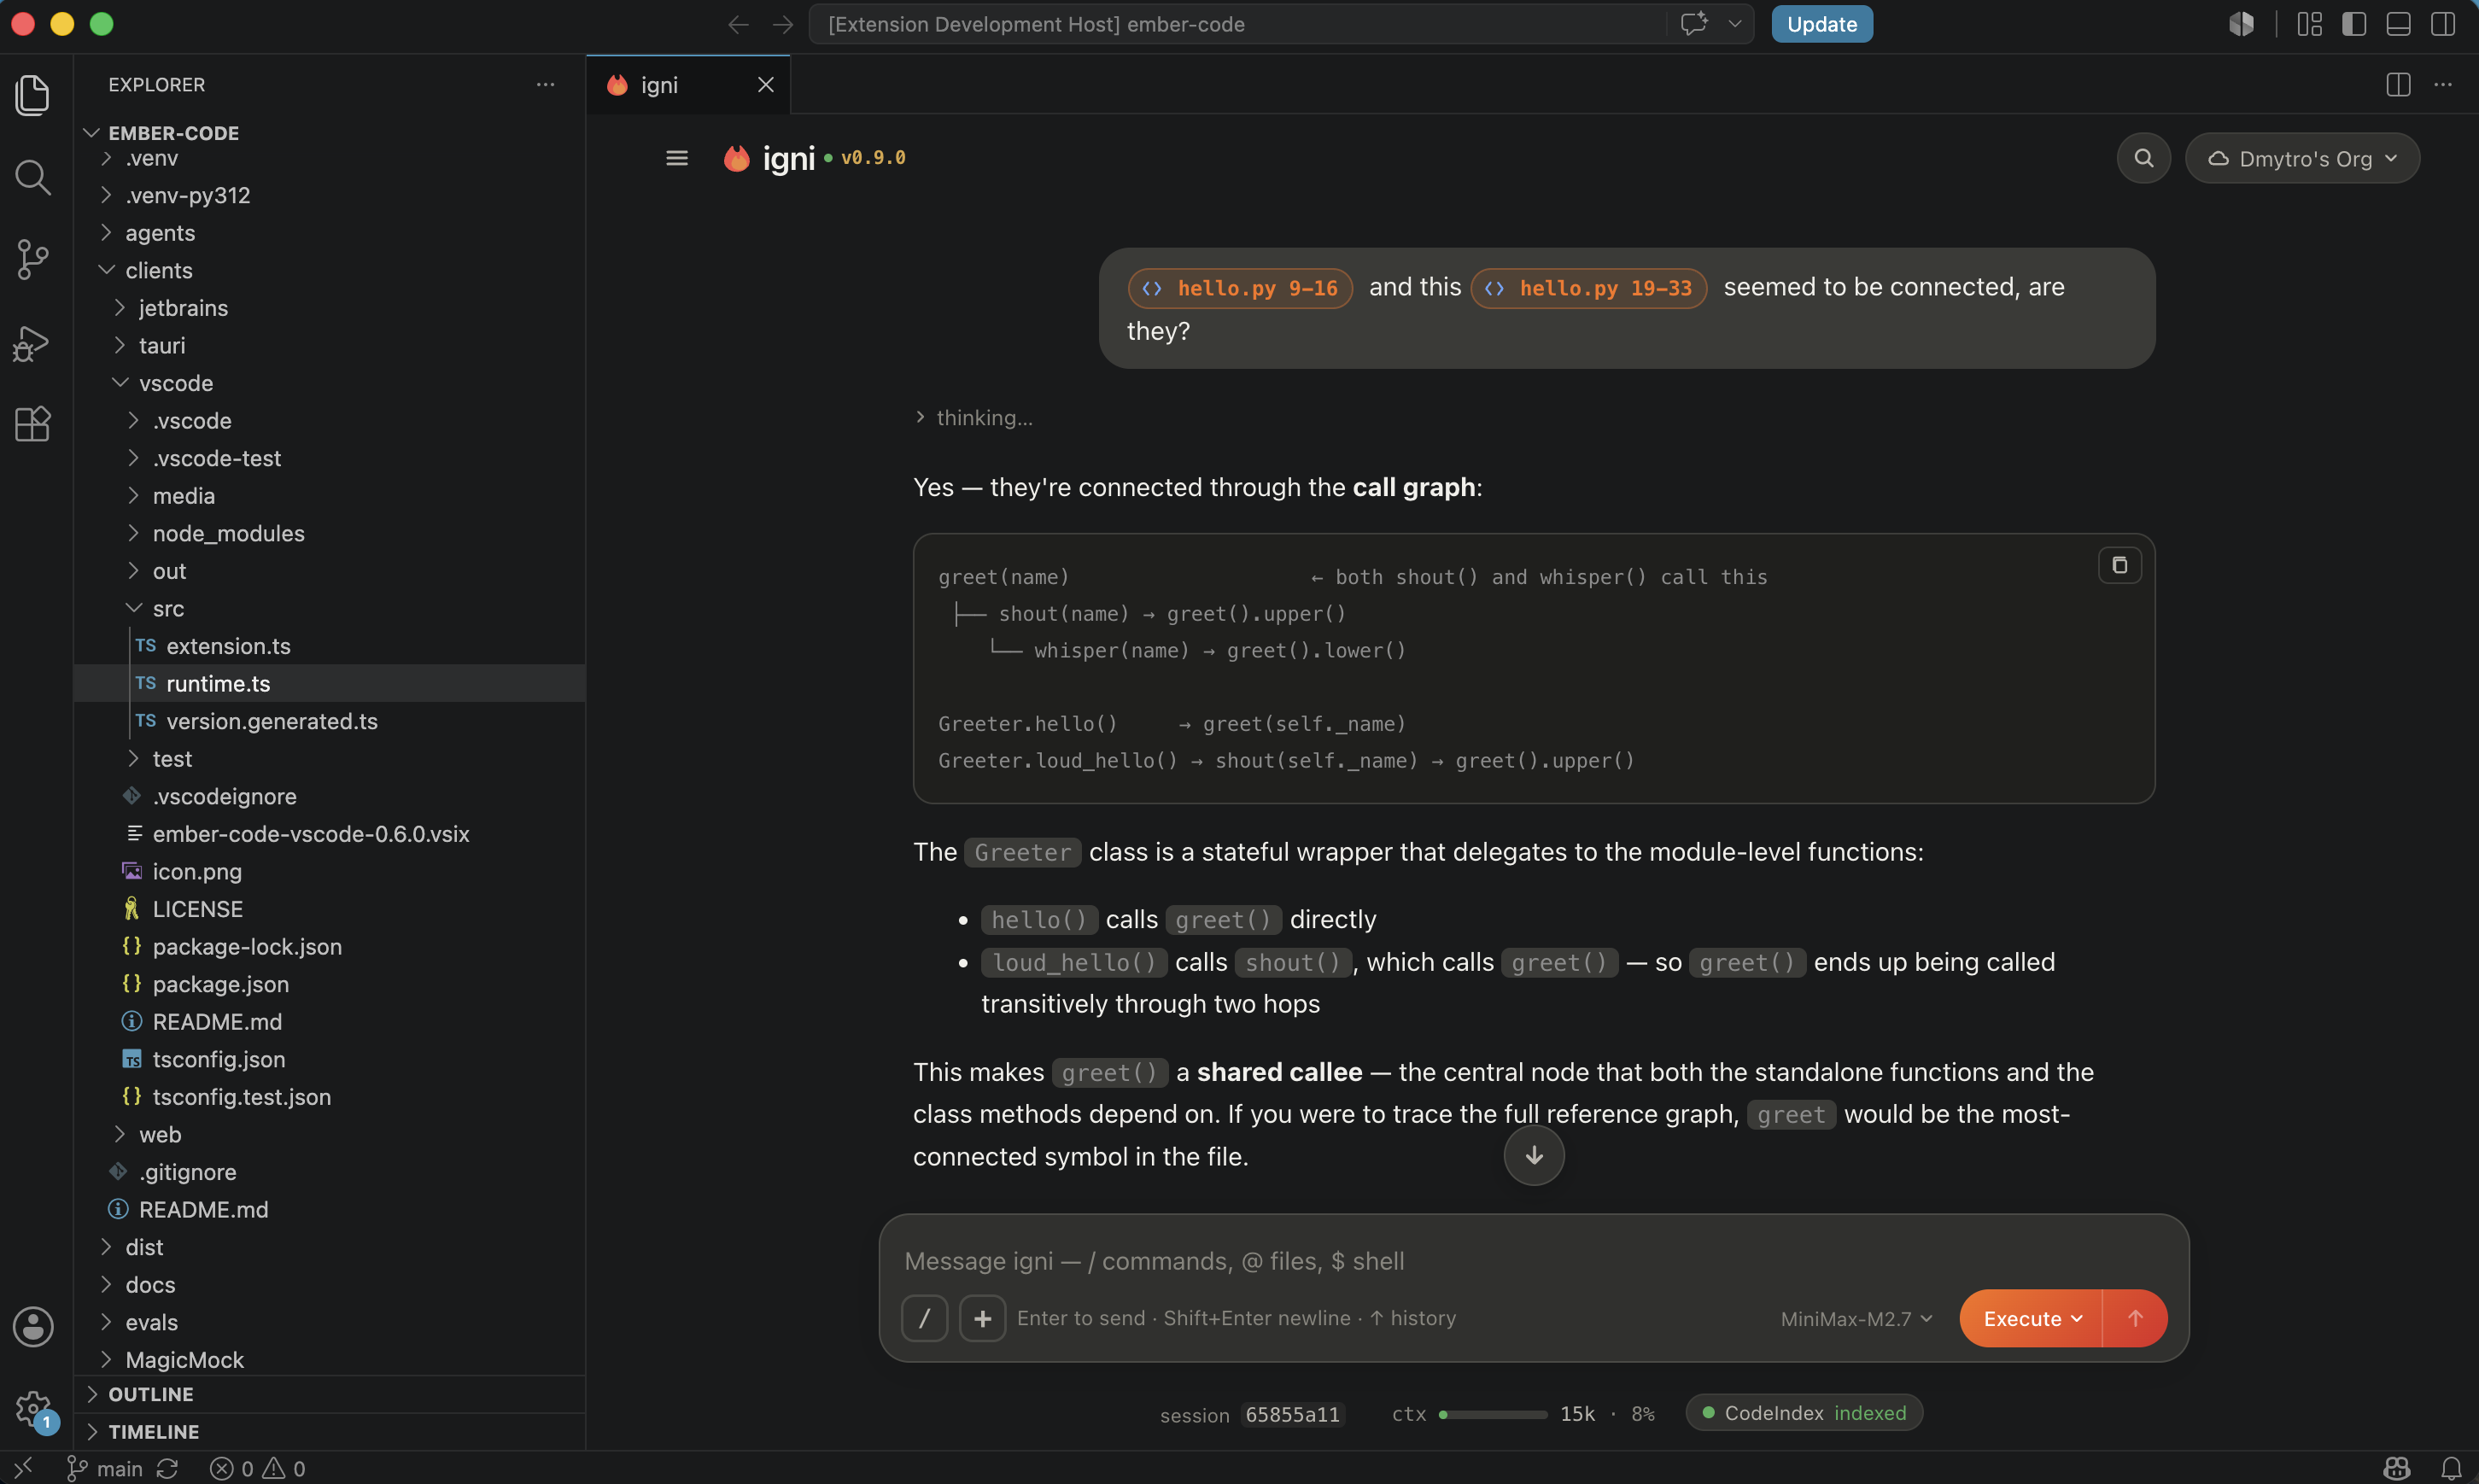This screenshot has width=2479, height=1484.
Task: Split the editor to the right
Action: (2398, 85)
